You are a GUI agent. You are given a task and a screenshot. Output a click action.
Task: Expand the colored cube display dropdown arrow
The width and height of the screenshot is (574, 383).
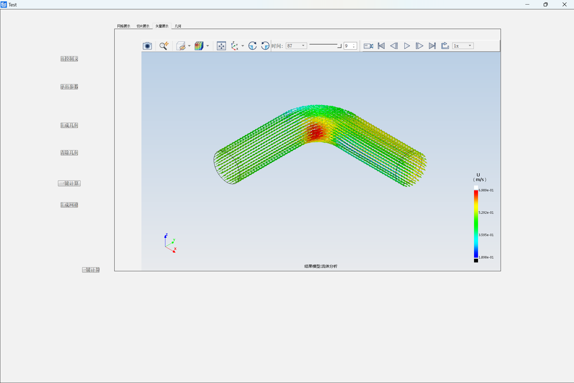pyautogui.click(x=208, y=46)
